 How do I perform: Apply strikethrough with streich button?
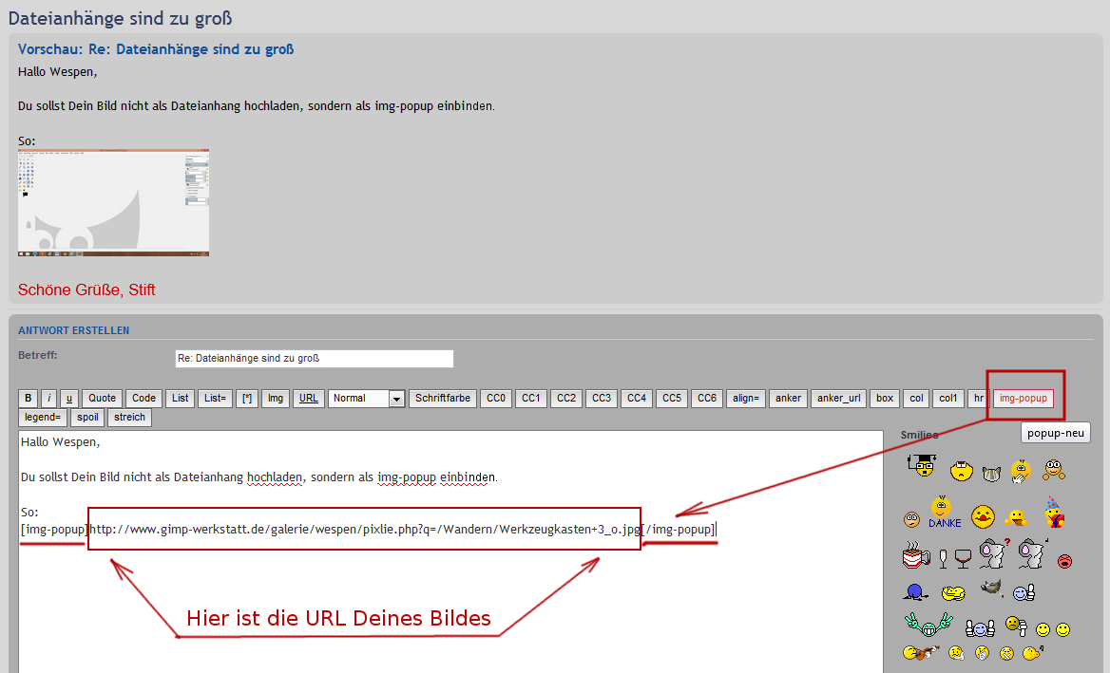pyautogui.click(x=129, y=417)
